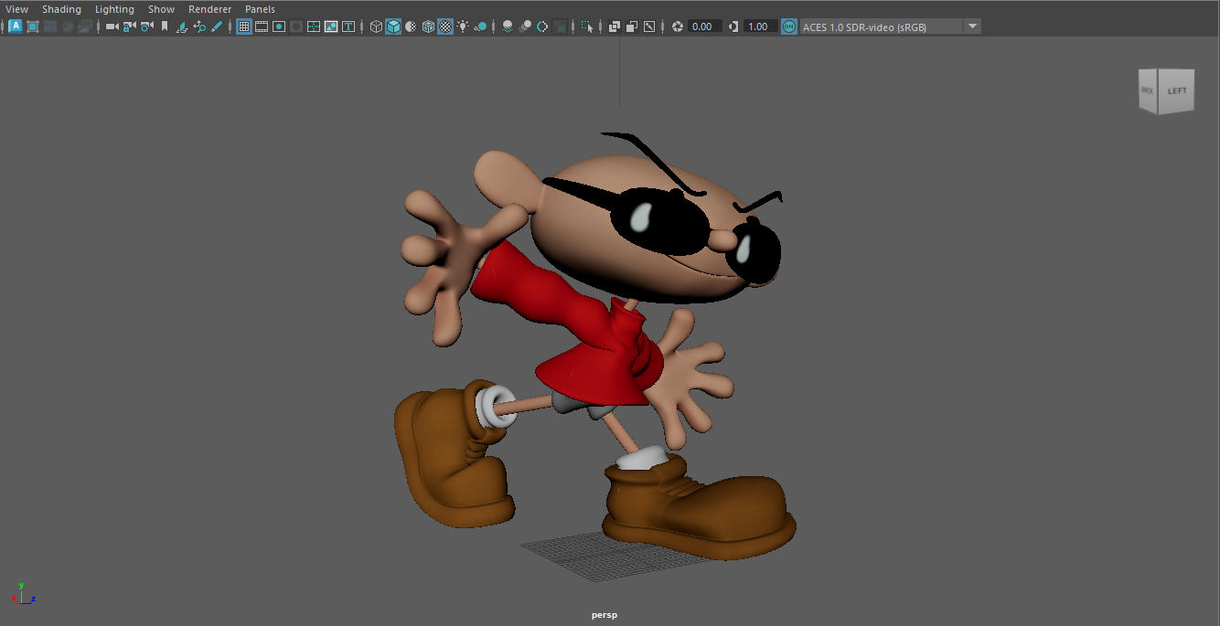
Task: Open the Renderer menu
Action: pyautogui.click(x=209, y=9)
